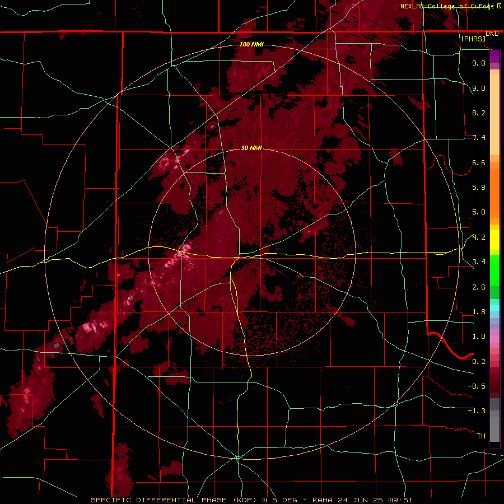Viewport: 504px width, 504px height.
Task: Click the NEXLAB-College of DuPage credit text
Action: (447, 6)
